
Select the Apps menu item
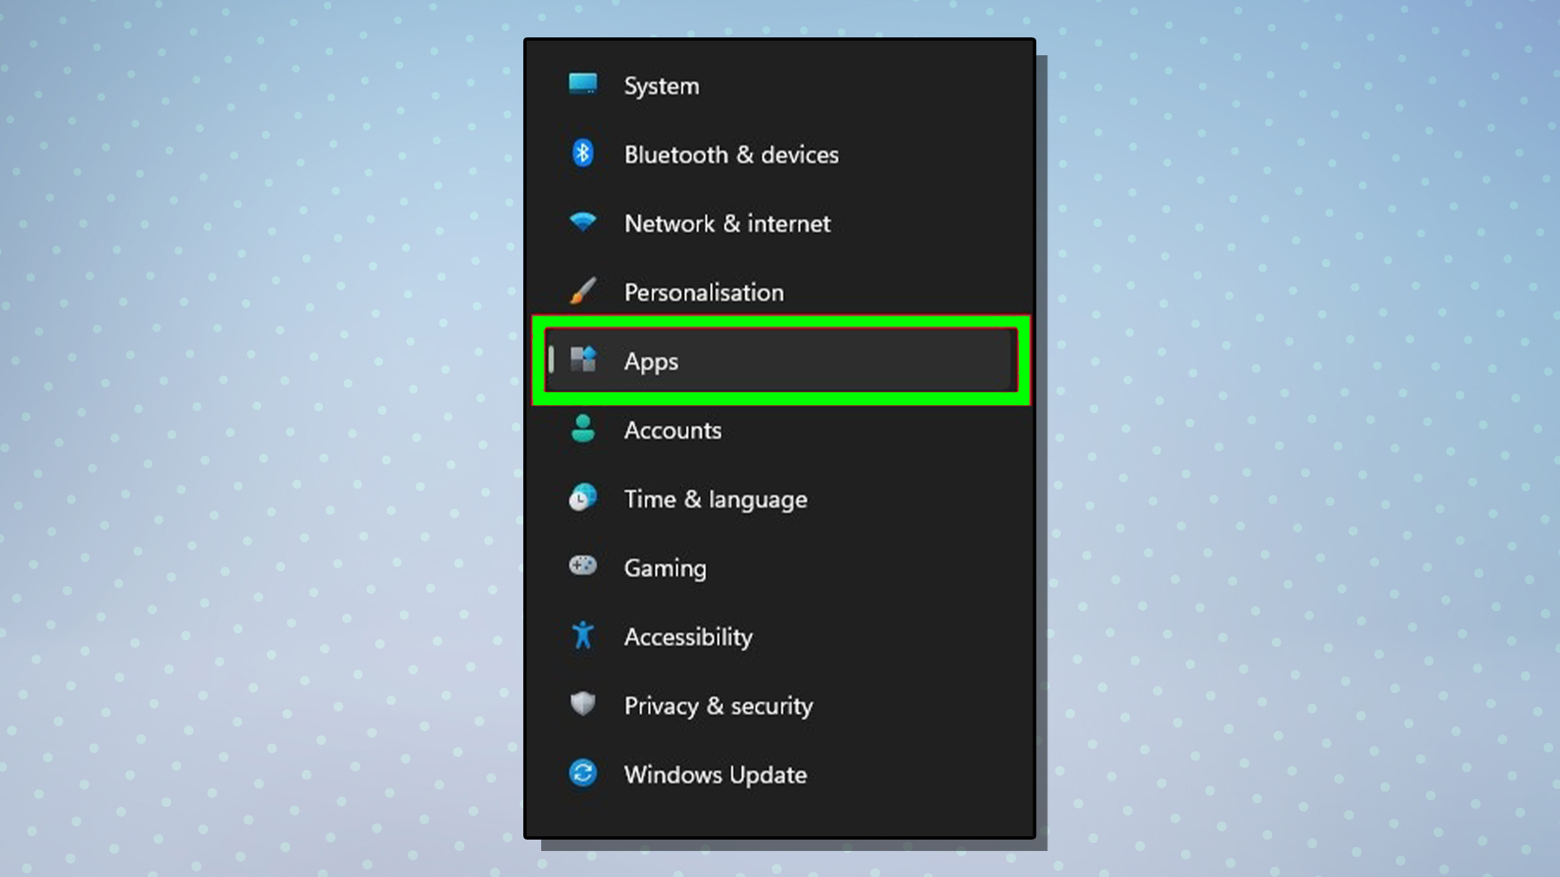[x=779, y=361]
